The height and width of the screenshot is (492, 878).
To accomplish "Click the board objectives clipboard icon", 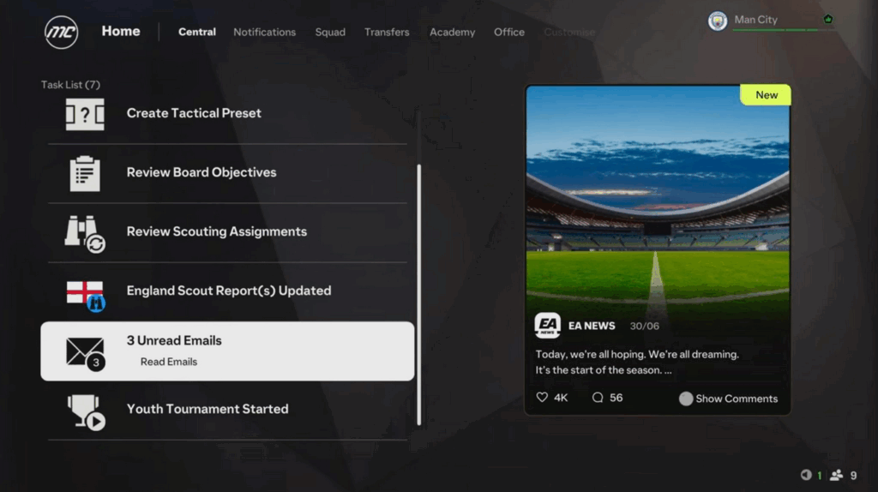I will [85, 173].
